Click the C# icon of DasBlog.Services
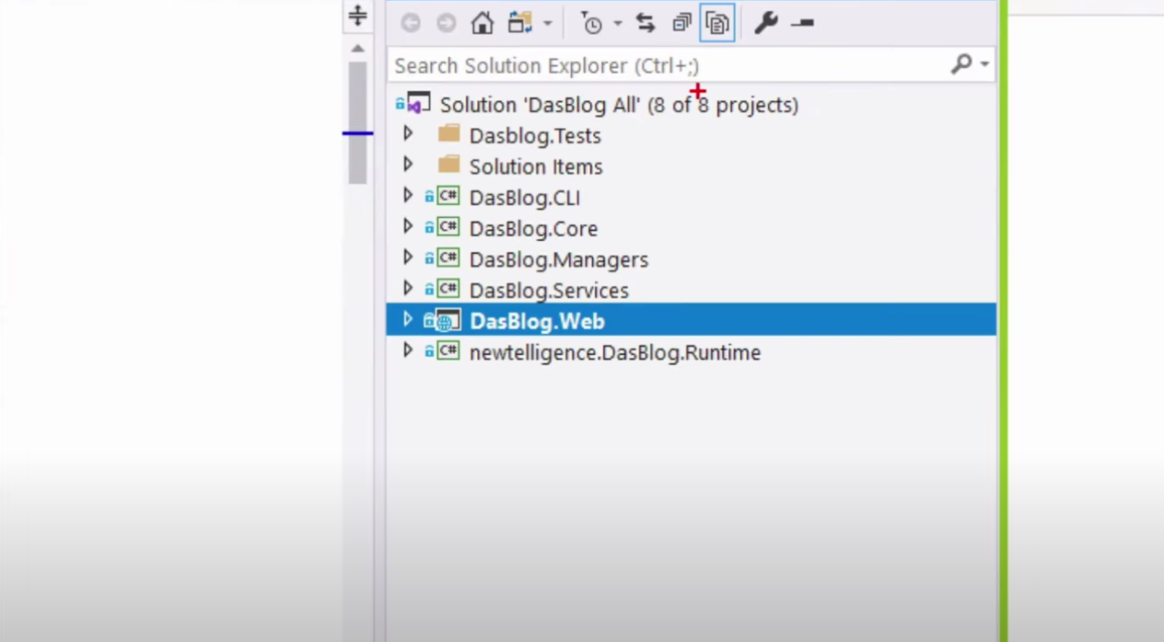 point(448,289)
